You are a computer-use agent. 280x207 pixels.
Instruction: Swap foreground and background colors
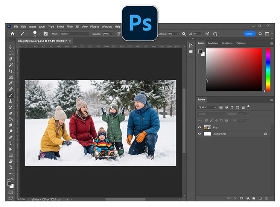pos(12,179)
